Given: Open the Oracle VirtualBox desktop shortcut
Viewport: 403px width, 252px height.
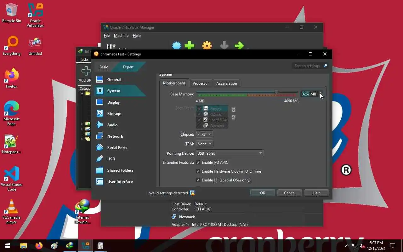Looking at the screenshot, I should click(x=35, y=15).
